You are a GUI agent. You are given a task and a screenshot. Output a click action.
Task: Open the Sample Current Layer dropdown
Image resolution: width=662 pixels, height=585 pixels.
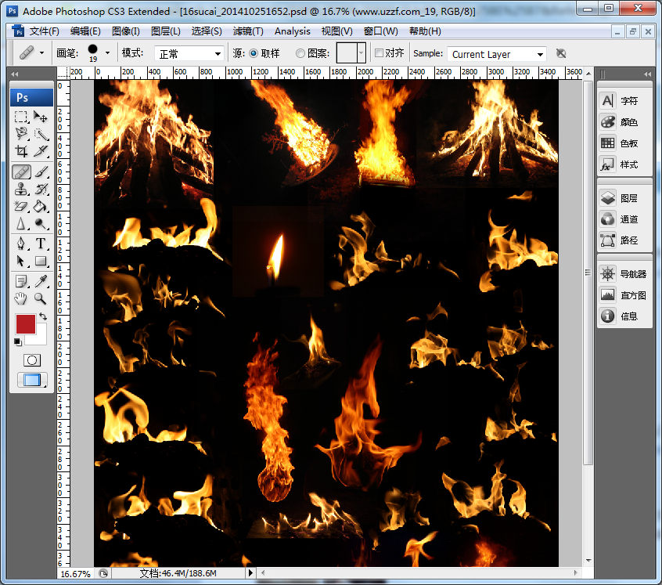(x=496, y=54)
